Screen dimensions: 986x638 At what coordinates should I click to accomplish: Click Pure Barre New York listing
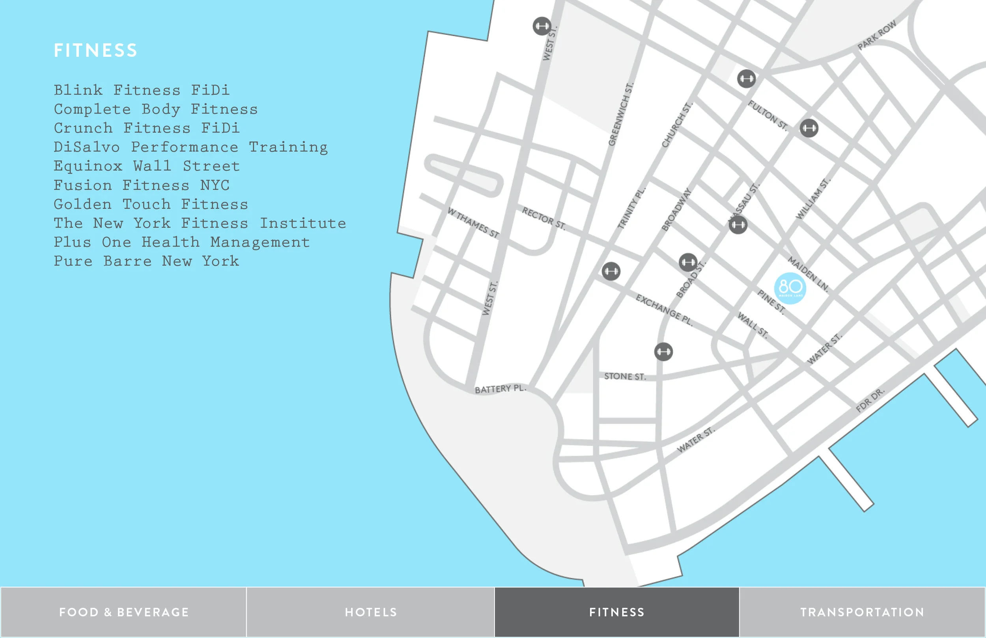point(146,261)
